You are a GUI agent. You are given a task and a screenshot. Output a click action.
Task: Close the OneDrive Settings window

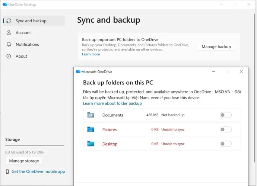tap(249, 4)
